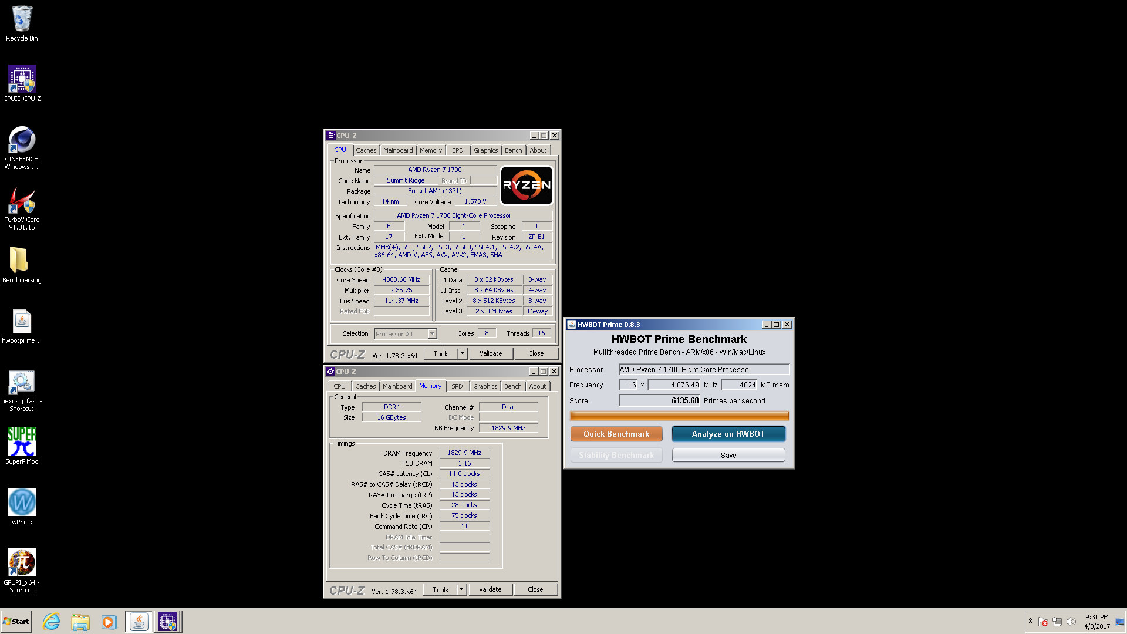
Task: Click show desktop button at taskbar end
Action: (x=1121, y=622)
